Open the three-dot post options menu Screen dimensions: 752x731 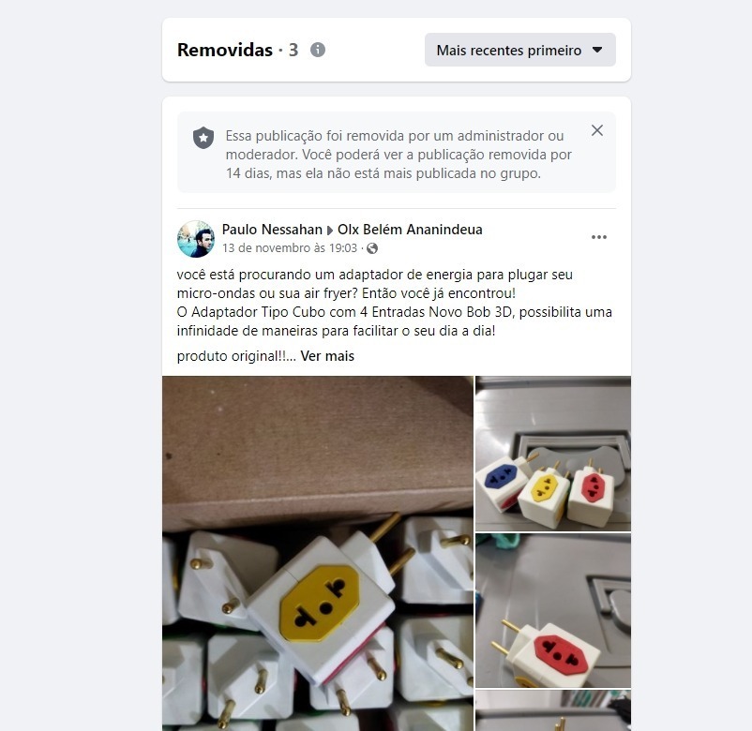(x=599, y=237)
